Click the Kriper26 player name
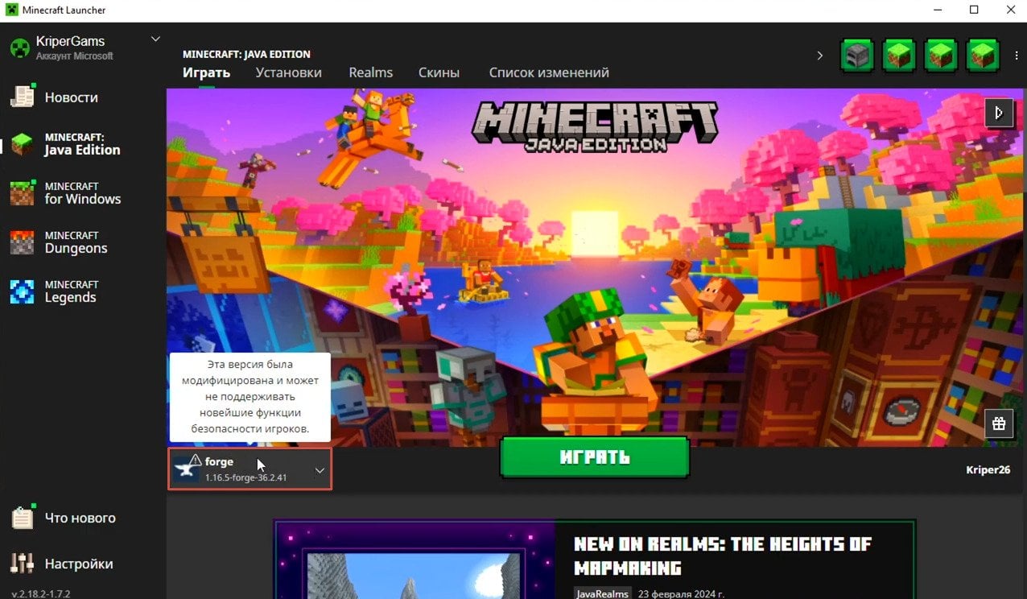Viewport: 1027px width, 599px height. 988,469
